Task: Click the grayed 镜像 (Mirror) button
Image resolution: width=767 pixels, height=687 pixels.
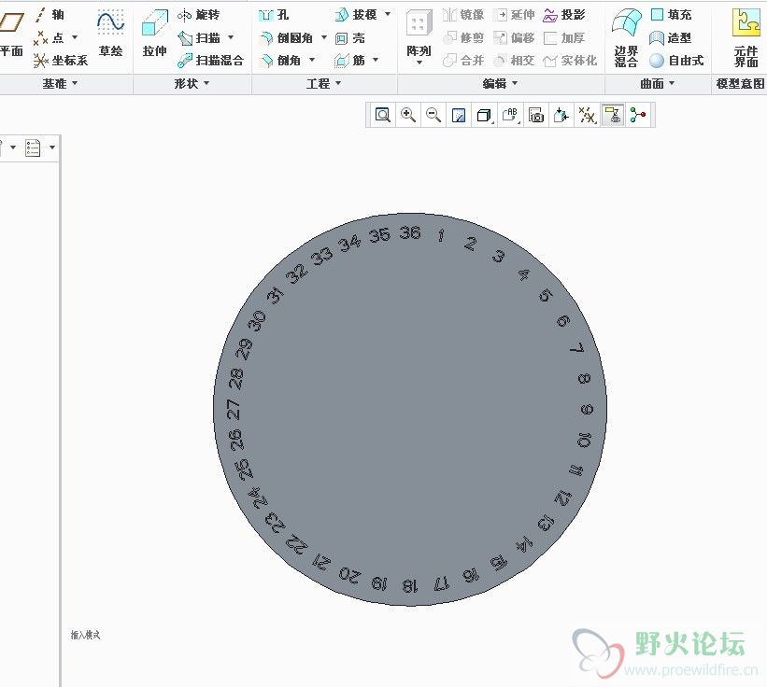Action: (463, 15)
